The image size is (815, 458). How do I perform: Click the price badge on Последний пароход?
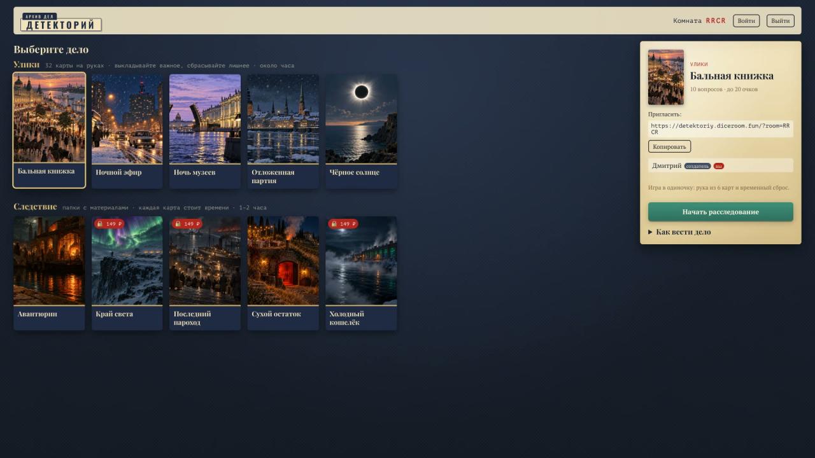pos(187,224)
